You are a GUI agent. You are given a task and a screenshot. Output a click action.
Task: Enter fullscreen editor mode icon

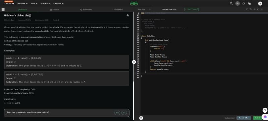click(262, 9)
